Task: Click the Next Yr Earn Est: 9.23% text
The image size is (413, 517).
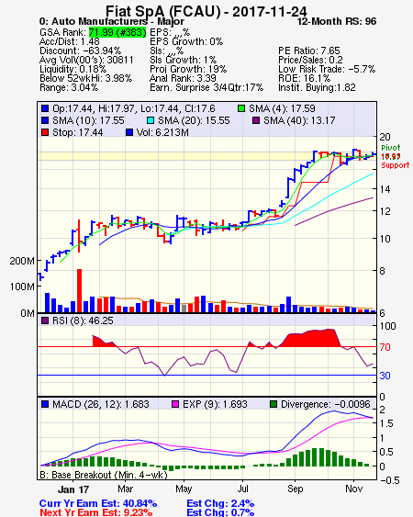Action: (96, 512)
